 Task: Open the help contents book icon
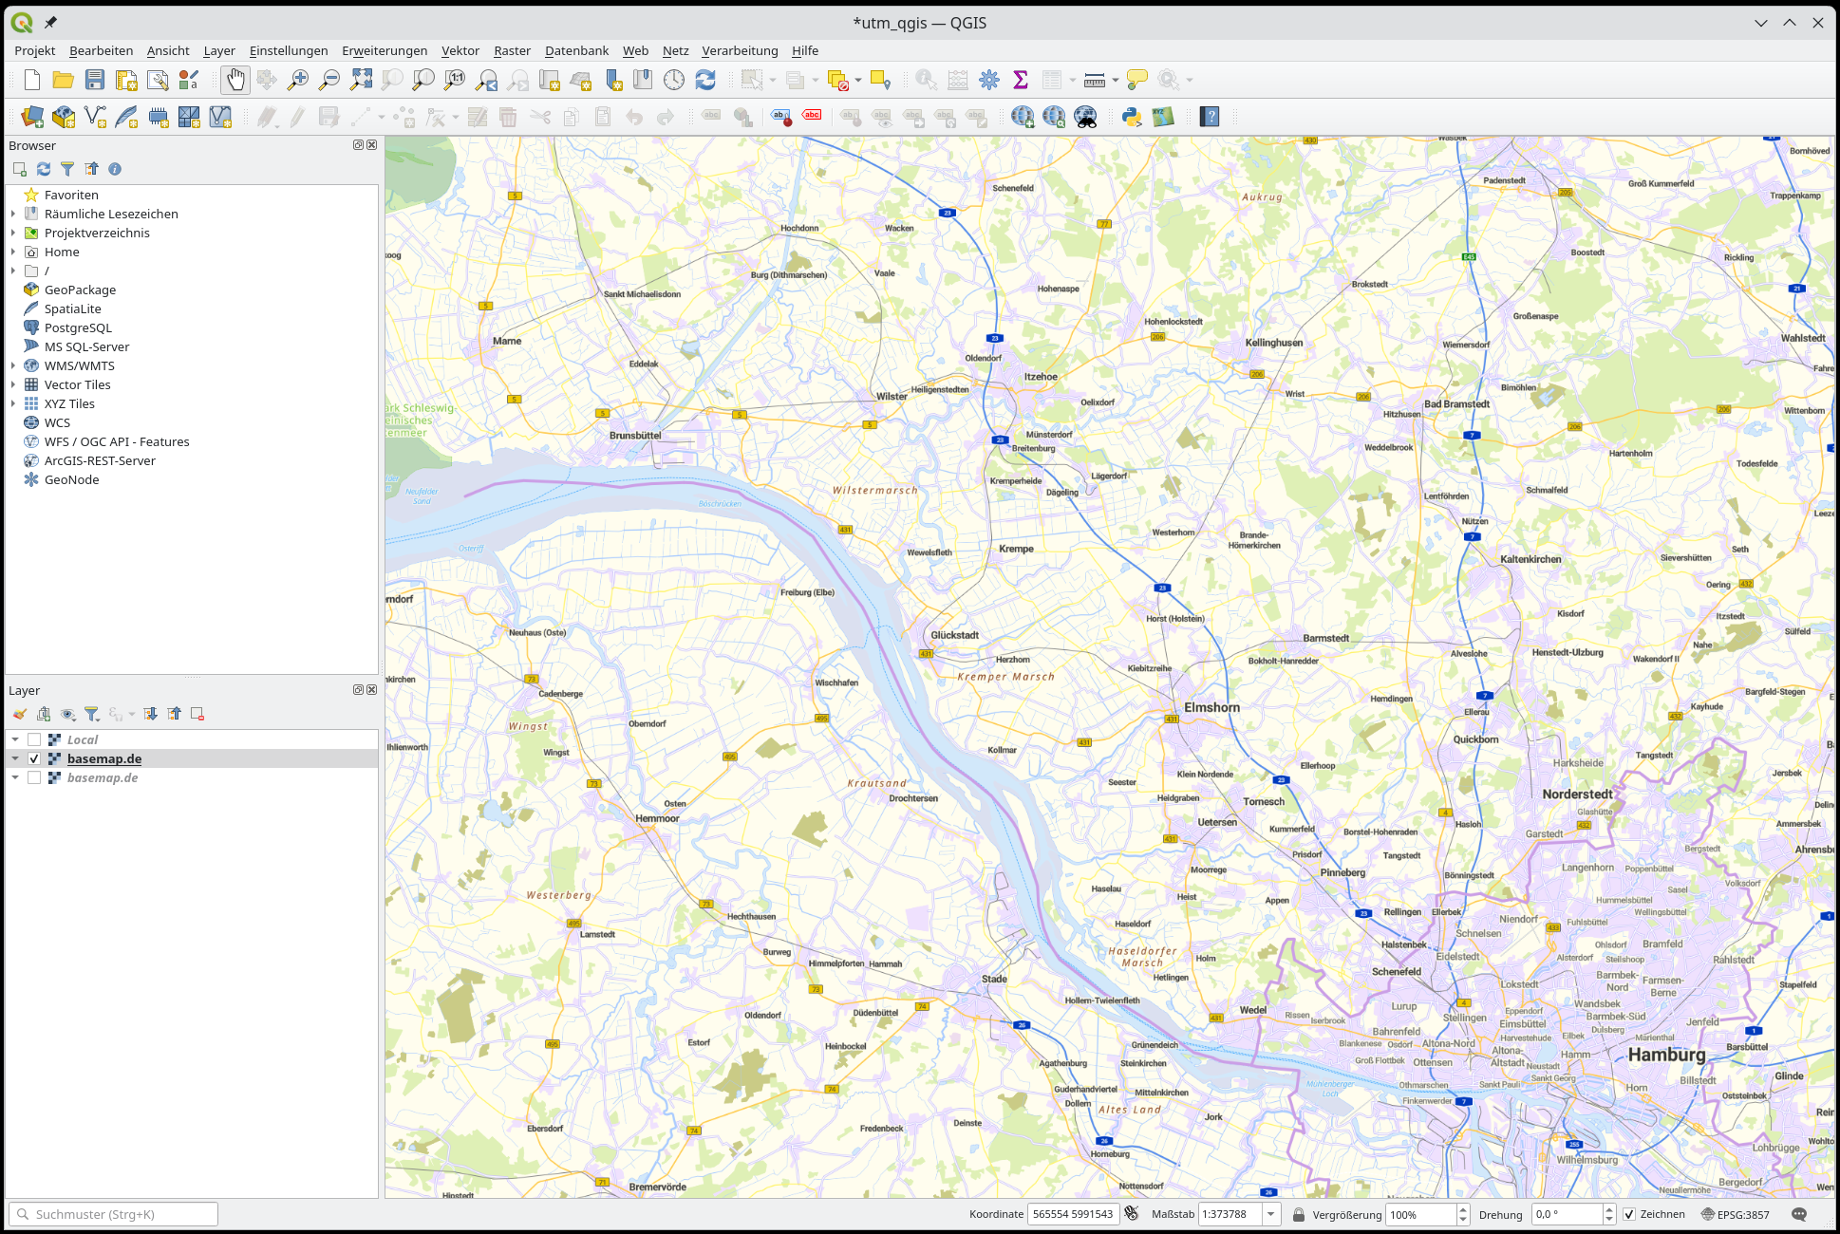(x=1210, y=117)
